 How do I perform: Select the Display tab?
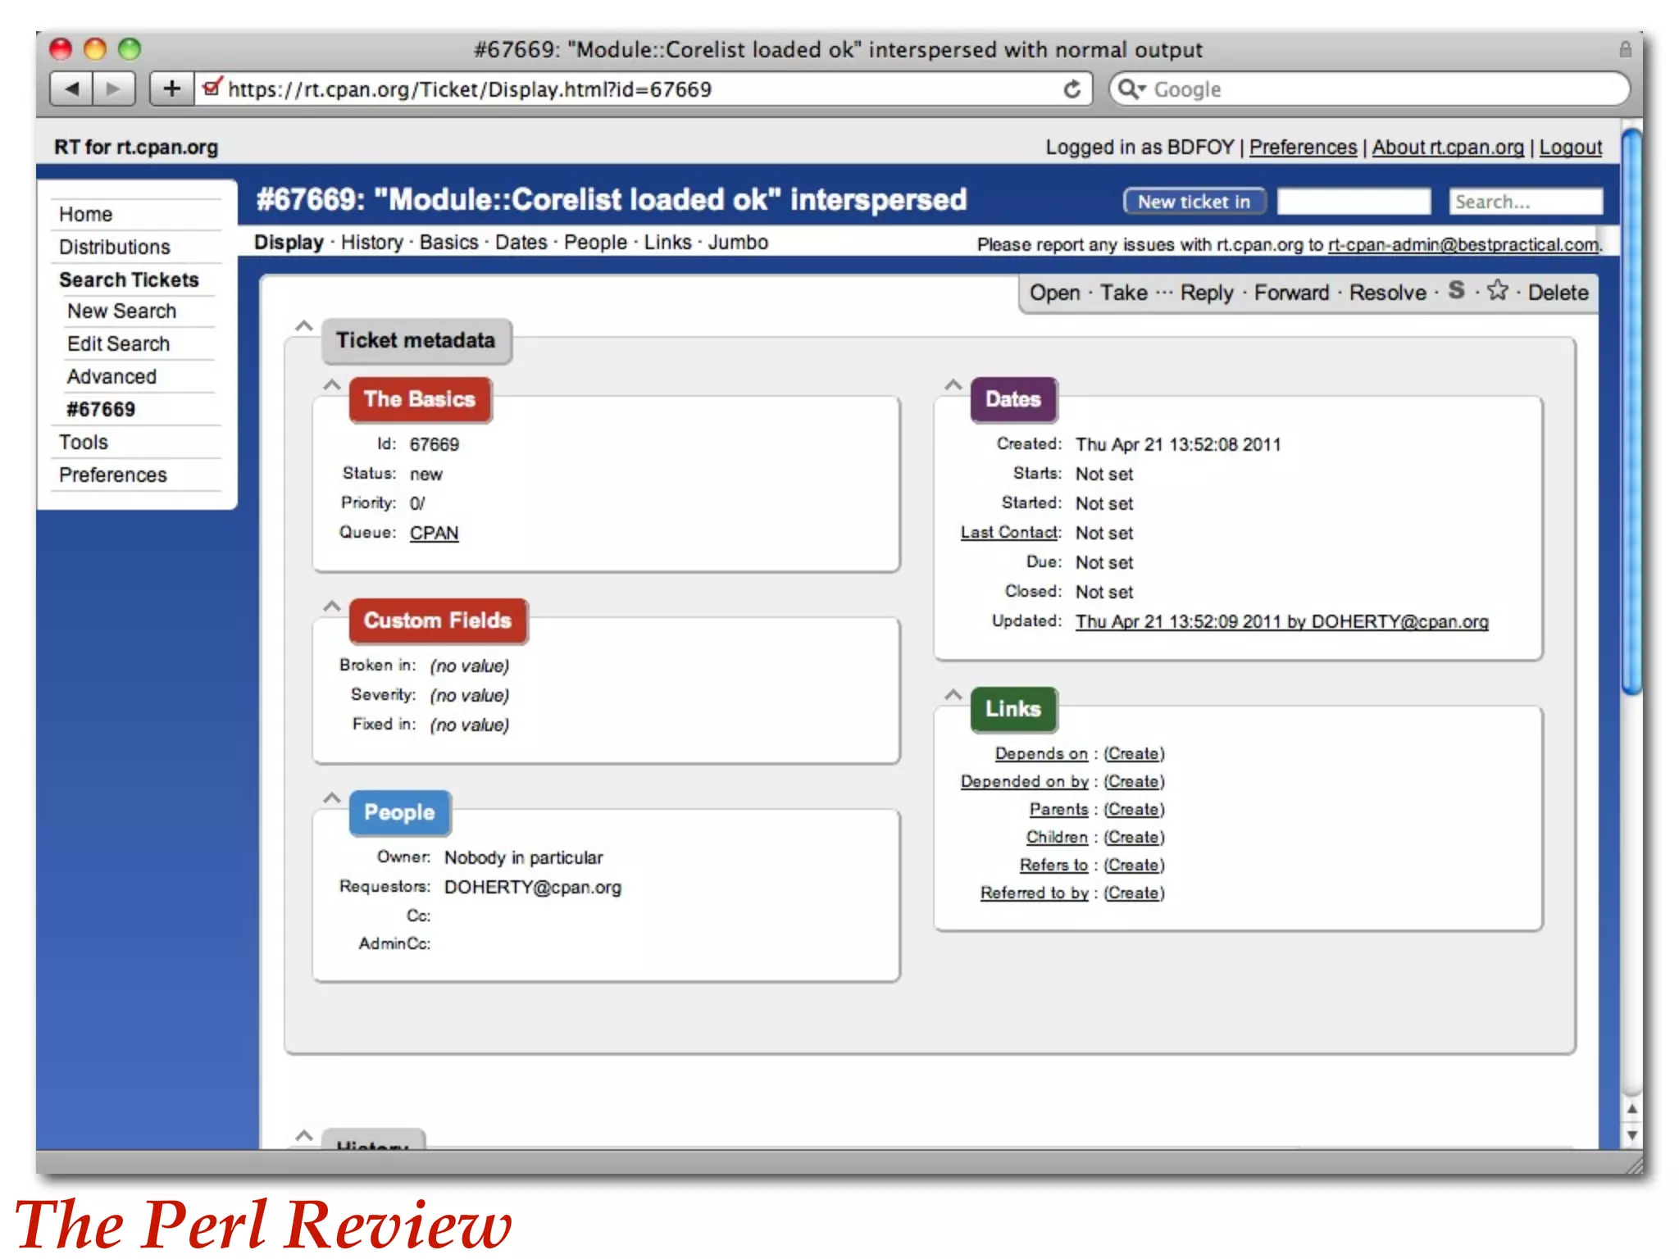click(x=289, y=243)
